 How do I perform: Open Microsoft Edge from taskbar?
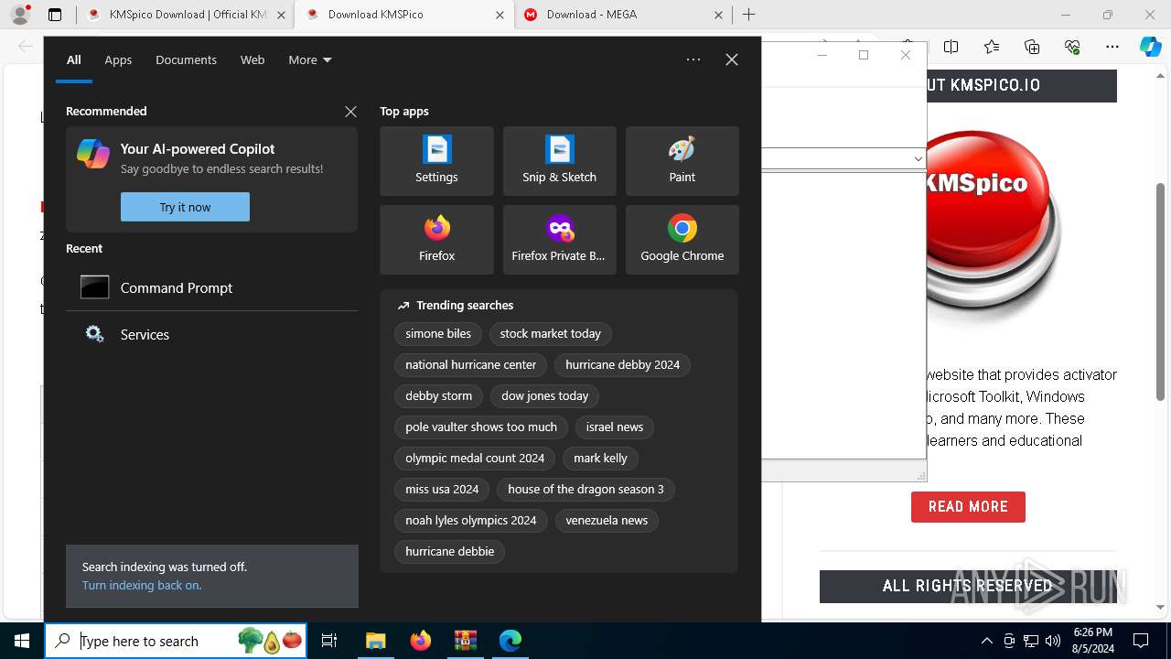tap(510, 641)
